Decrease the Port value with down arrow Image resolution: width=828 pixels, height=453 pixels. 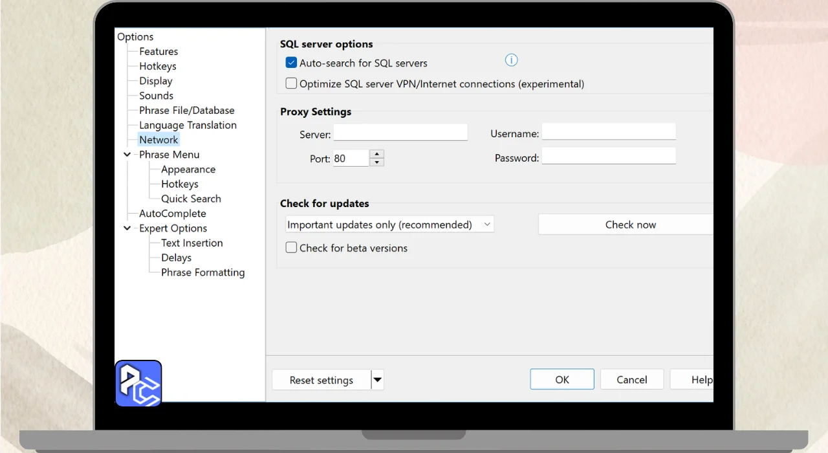[x=377, y=162]
